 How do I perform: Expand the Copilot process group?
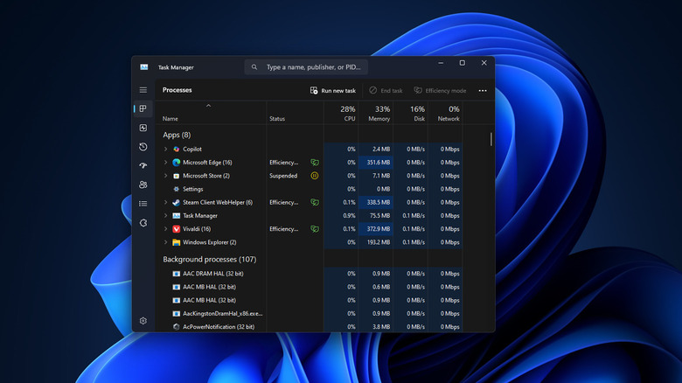tap(165, 150)
